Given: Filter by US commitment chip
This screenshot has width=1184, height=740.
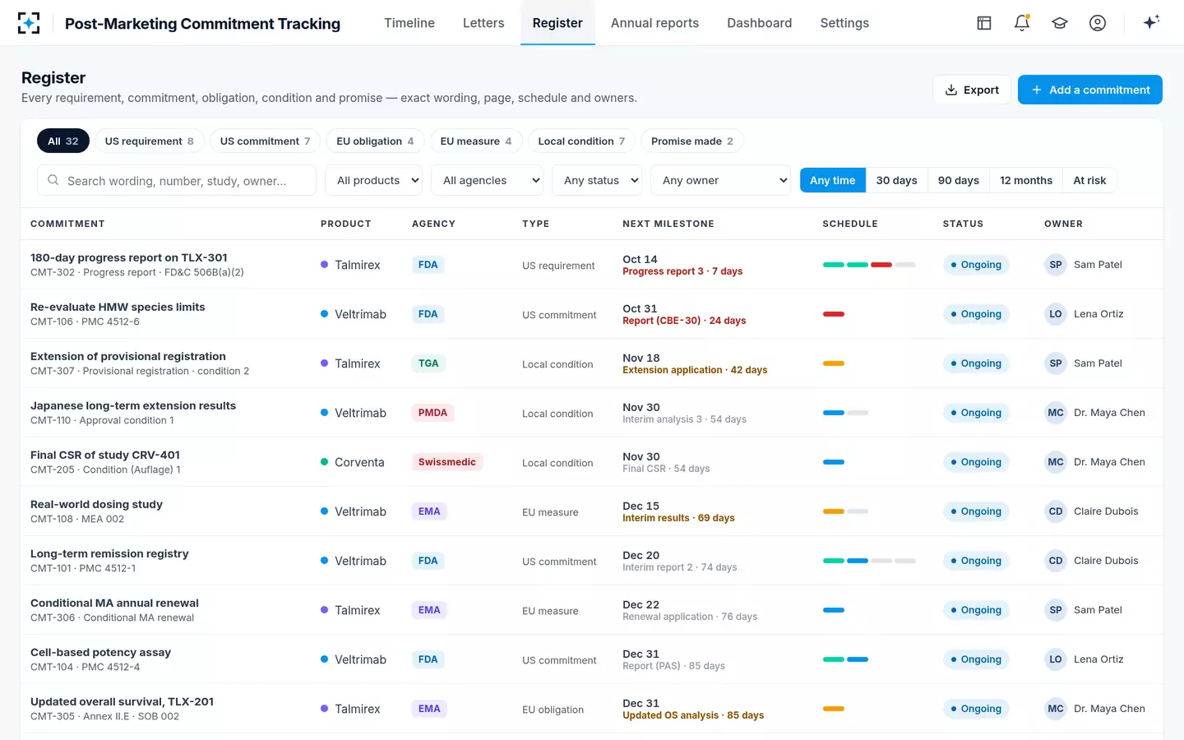Looking at the screenshot, I should pyautogui.click(x=265, y=141).
